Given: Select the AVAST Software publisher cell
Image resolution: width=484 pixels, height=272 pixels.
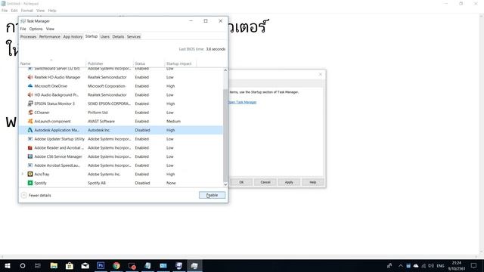Looking at the screenshot, I should tap(101, 121).
